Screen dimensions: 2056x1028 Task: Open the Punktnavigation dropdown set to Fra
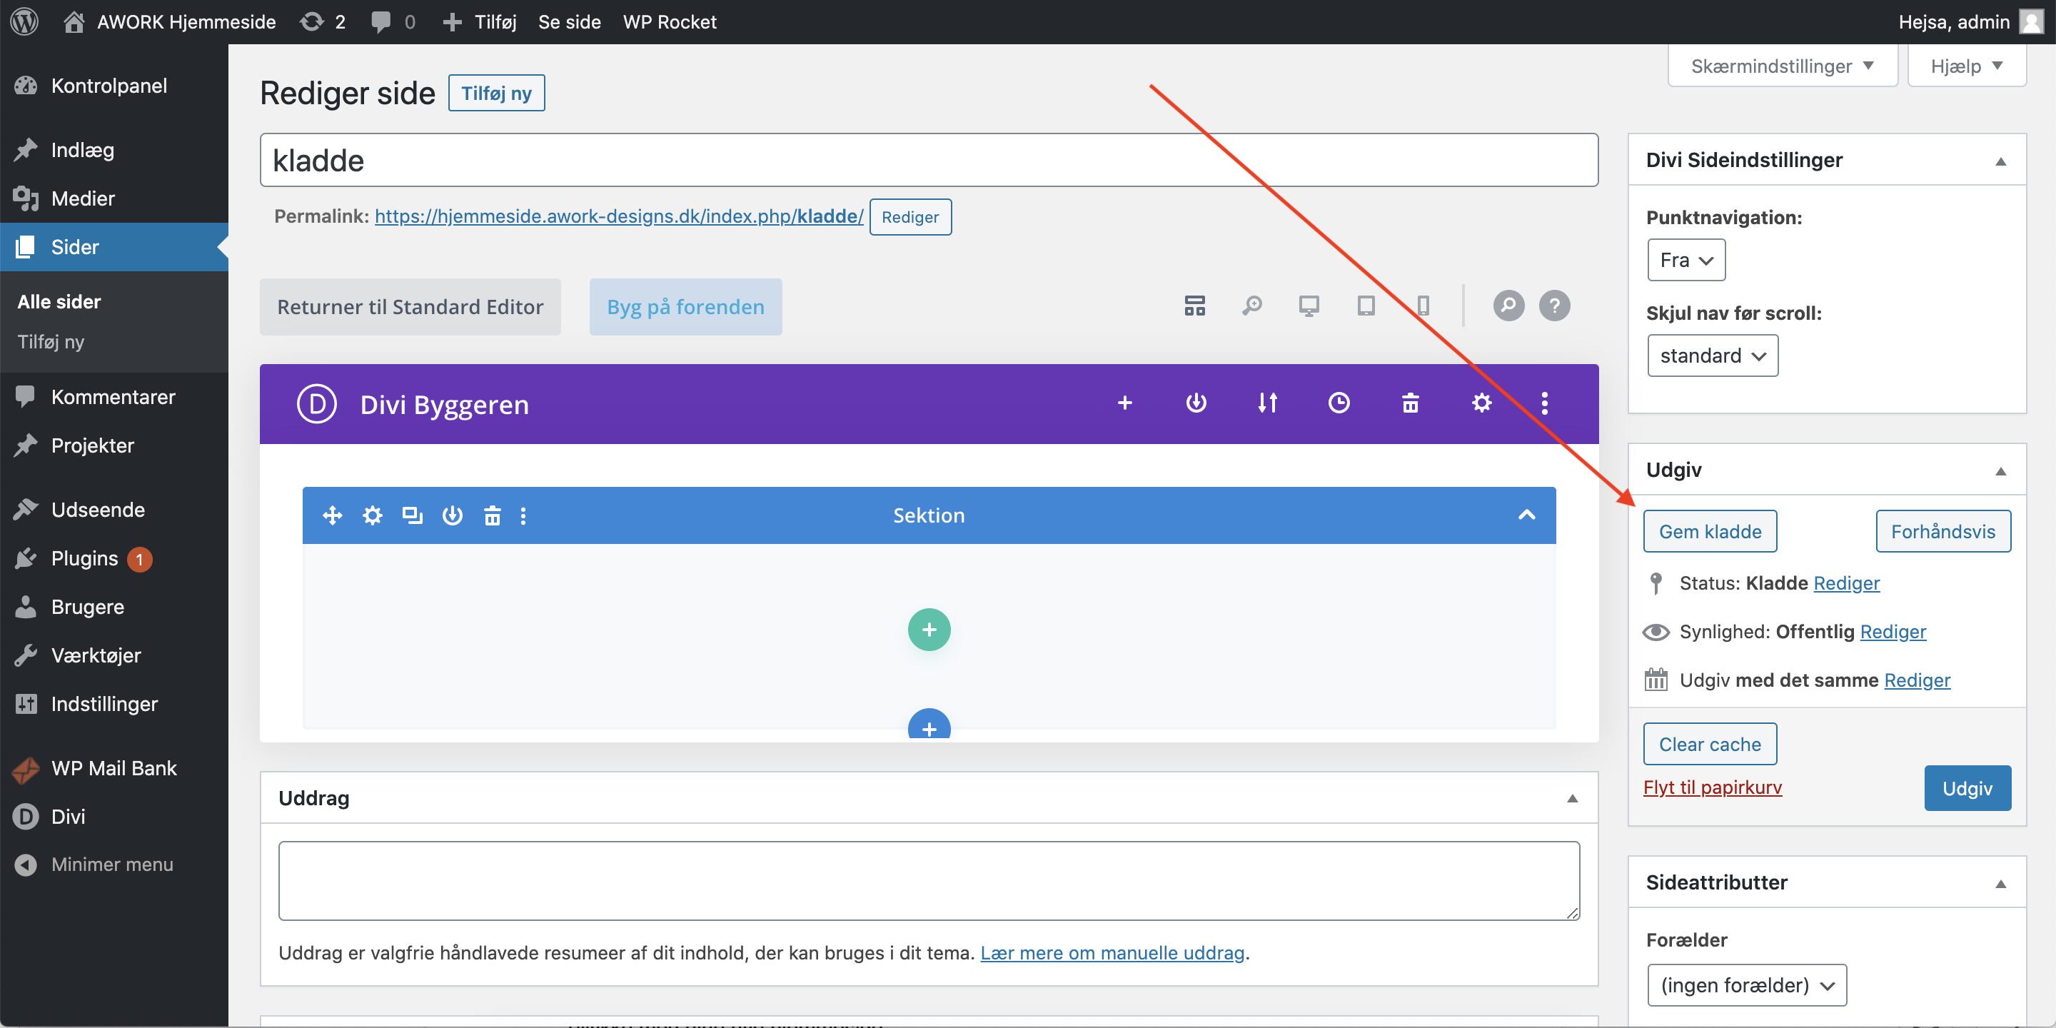click(x=1685, y=260)
